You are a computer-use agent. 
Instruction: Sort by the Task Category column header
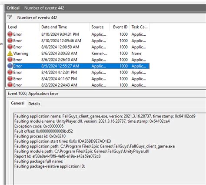click(x=140, y=27)
